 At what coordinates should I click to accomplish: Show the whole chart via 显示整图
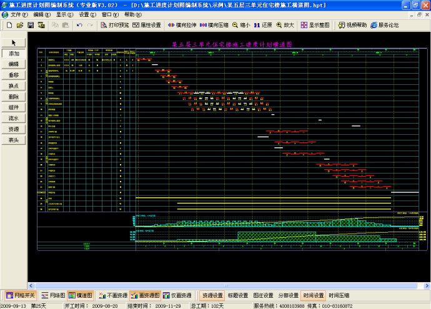(315, 25)
